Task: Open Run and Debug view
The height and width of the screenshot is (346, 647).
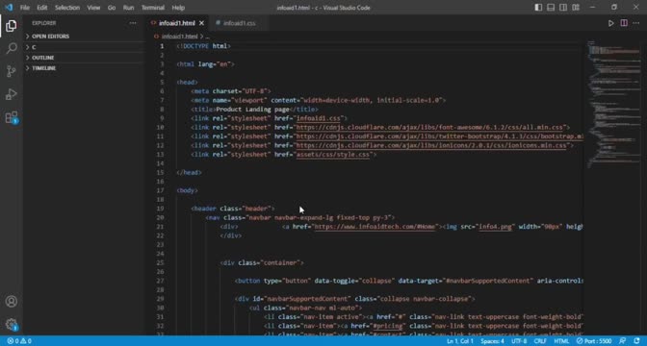Action: point(12,94)
